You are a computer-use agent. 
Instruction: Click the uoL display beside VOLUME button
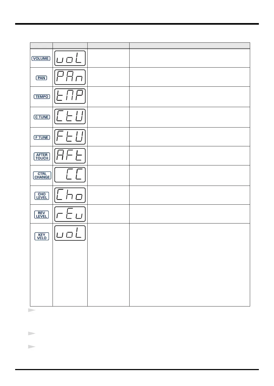pyautogui.click(x=70, y=58)
